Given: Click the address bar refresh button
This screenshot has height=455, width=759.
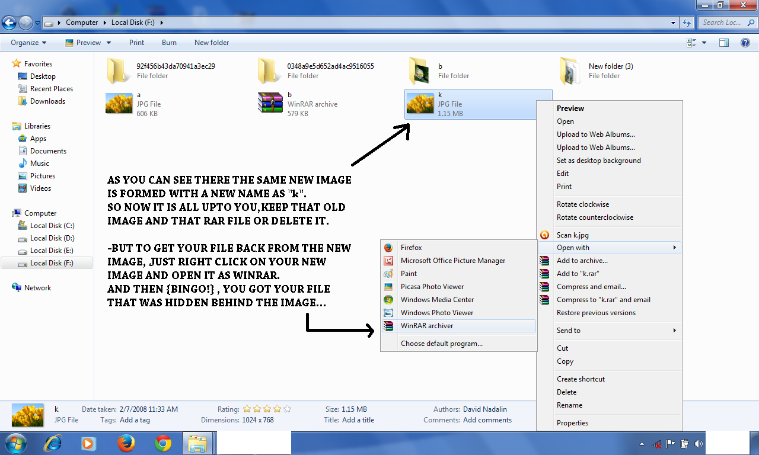Looking at the screenshot, I should [687, 23].
